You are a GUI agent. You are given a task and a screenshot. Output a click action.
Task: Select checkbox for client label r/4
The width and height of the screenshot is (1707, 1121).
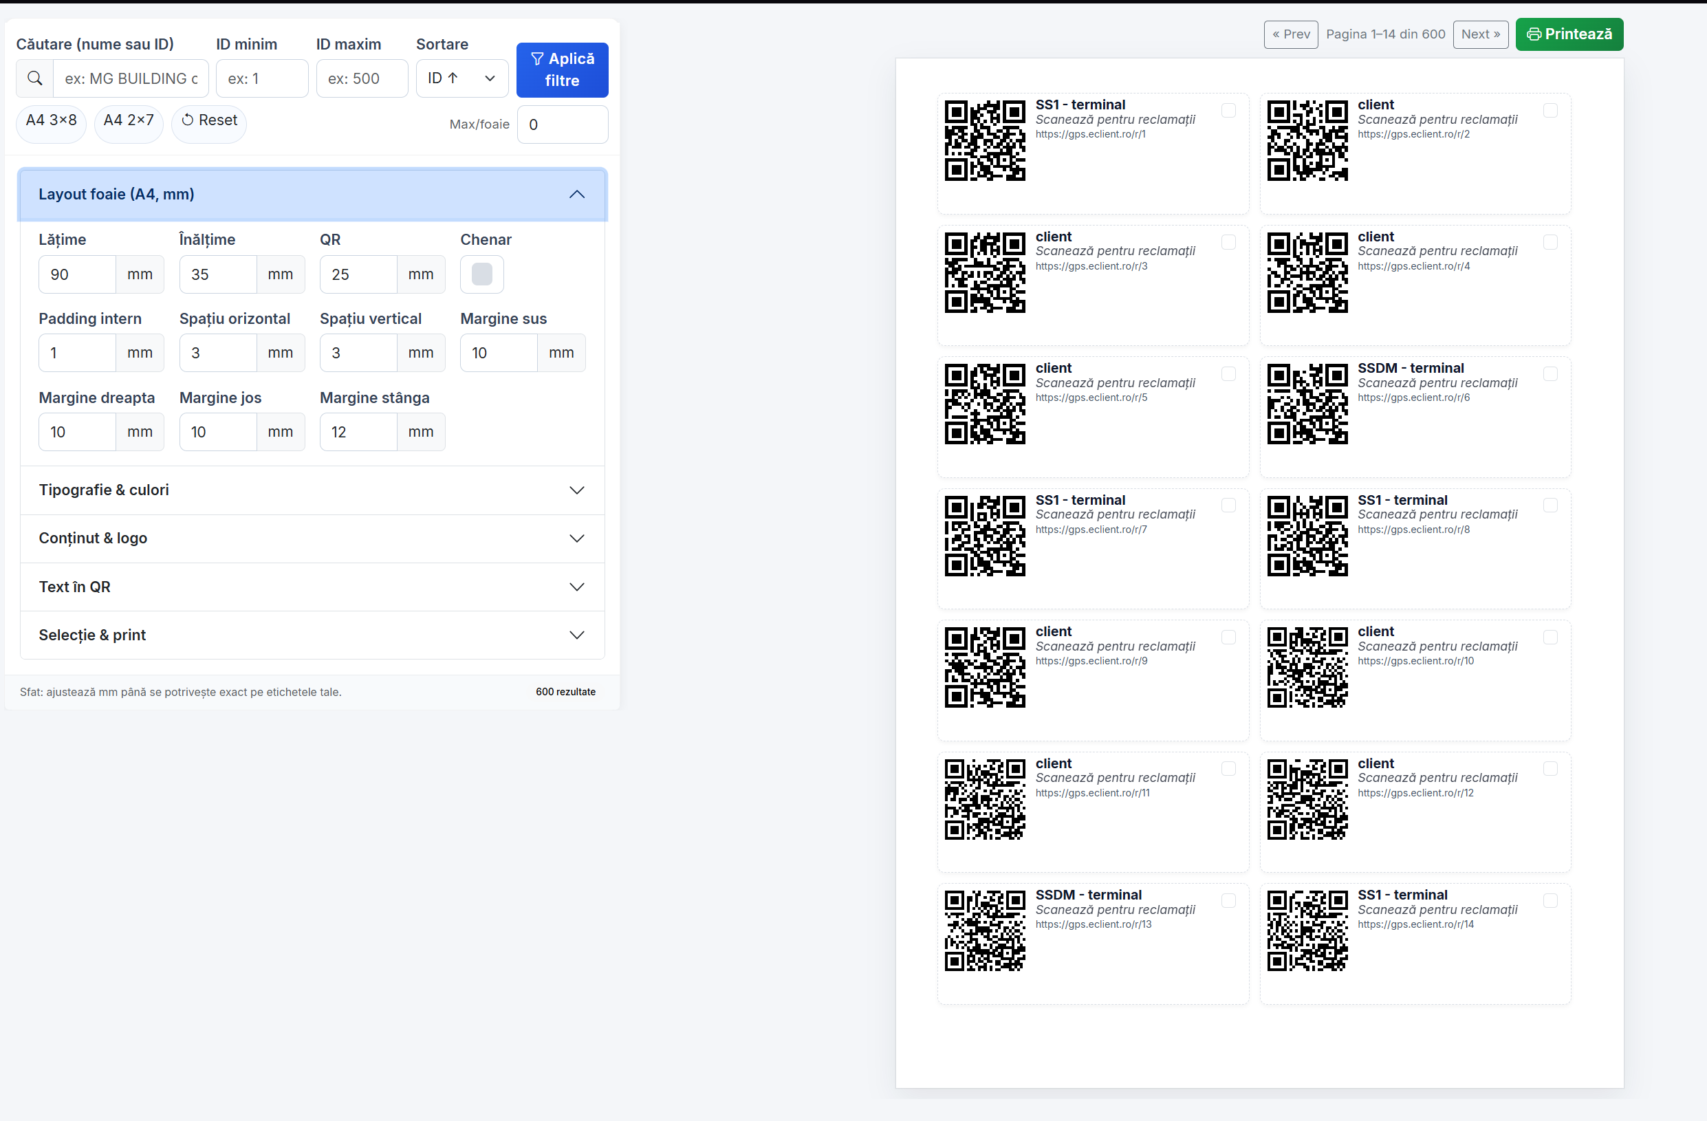[x=1551, y=242]
